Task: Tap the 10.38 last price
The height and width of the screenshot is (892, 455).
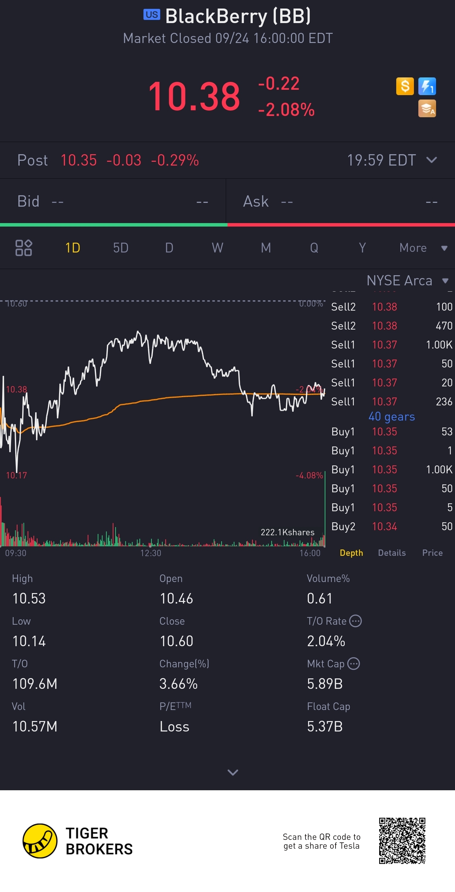Action: 194,96
